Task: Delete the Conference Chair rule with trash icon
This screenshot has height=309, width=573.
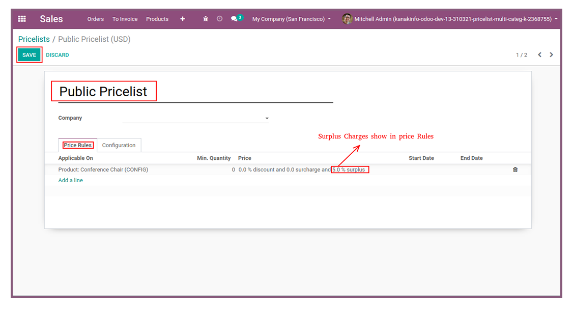Action: coord(515,170)
